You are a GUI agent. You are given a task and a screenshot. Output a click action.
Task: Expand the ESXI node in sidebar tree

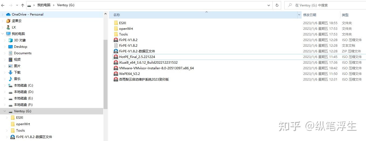point(7,118)
